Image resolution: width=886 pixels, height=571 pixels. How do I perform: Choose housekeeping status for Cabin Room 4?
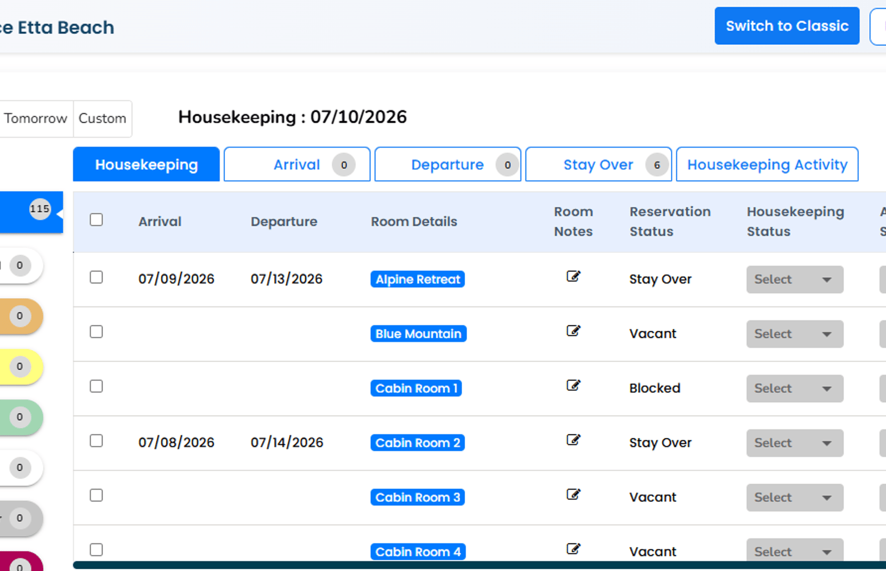795,551
